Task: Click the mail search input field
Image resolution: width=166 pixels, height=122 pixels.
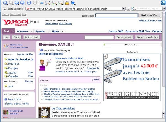Action: [99, 37]
